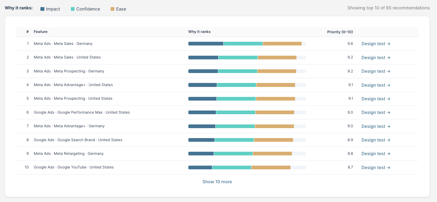Open Design test for Meta Sales Germany
This screenshot has width=437, height=202.
click(x=376, y=44)
